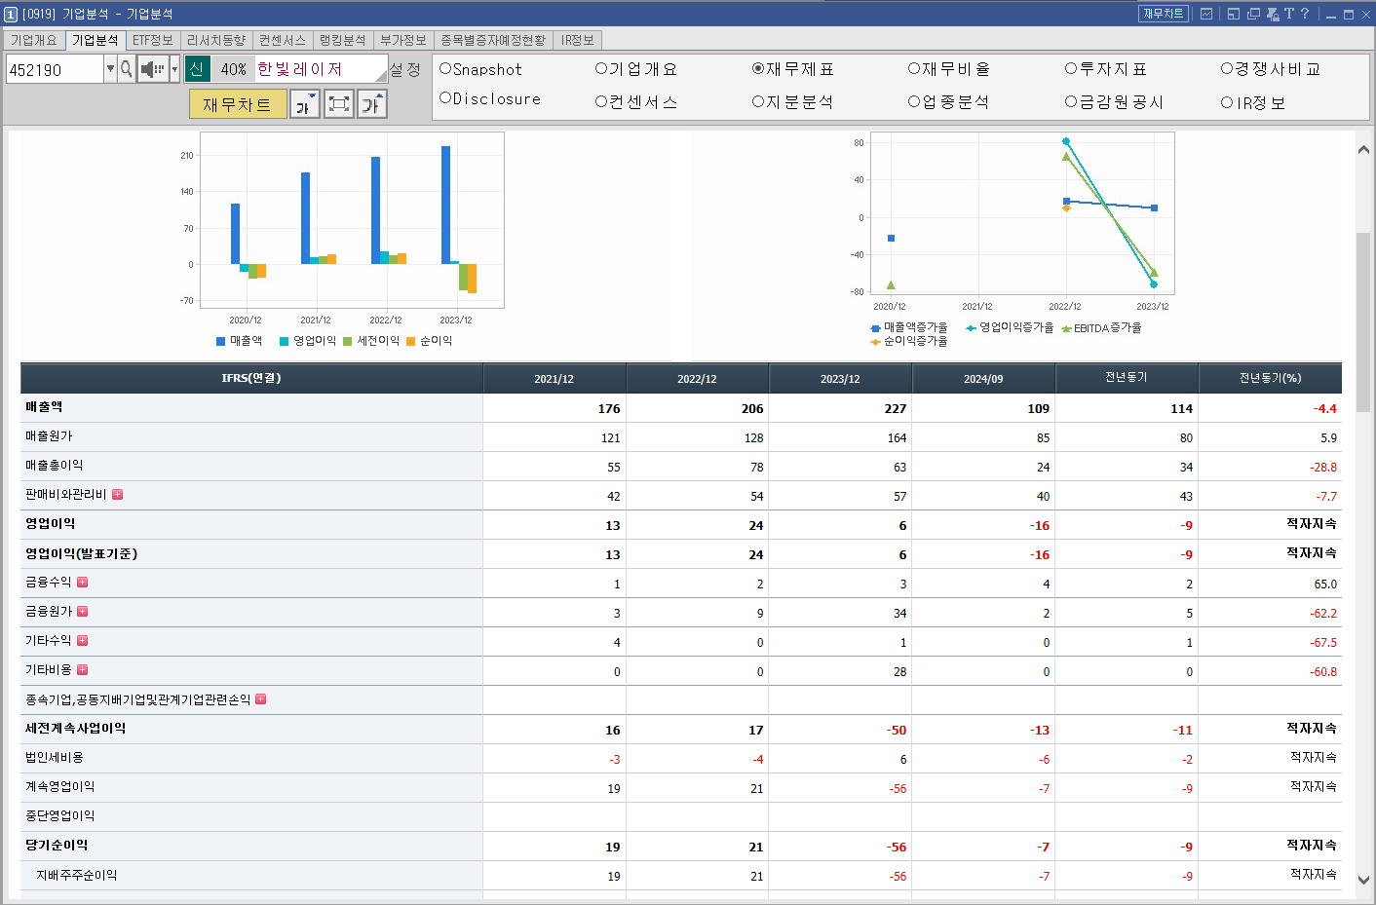Open help question mark icon
The image size is (1376, 905).
coord(1305,14)
